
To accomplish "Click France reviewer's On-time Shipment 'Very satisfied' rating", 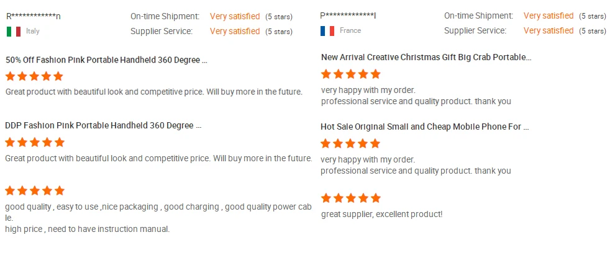I will [549, 16].
